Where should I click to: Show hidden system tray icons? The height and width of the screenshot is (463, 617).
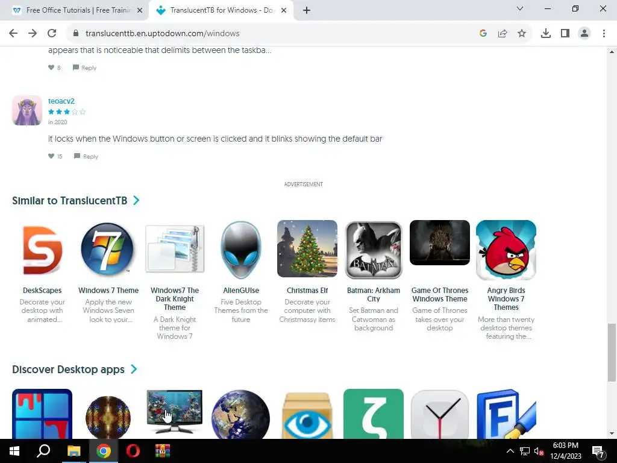pyautogui.click(x=510, y=451)
